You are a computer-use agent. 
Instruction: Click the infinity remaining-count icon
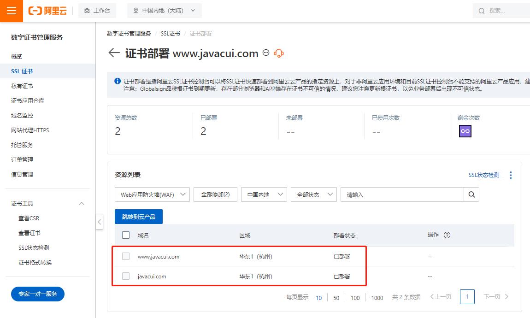pyautogui.click(x=465, y=131)
